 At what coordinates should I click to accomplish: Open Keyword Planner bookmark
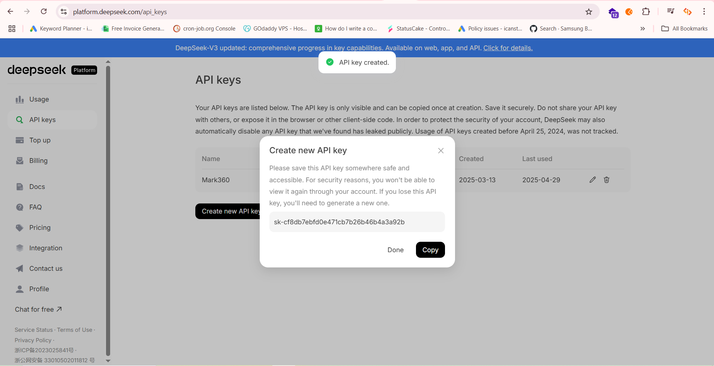(x=61, y=29)
